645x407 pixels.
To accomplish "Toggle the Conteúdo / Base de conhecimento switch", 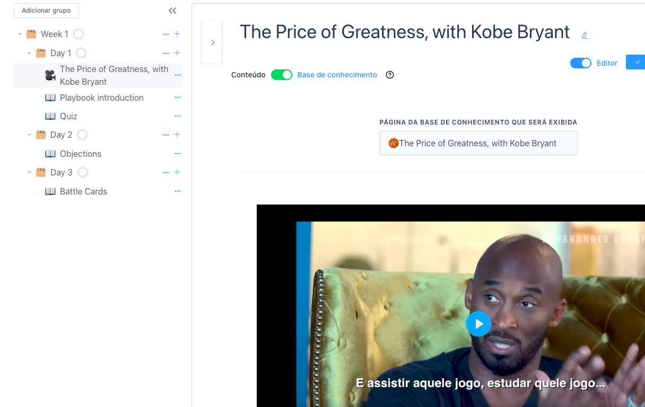I will click(x=282, y=75).
